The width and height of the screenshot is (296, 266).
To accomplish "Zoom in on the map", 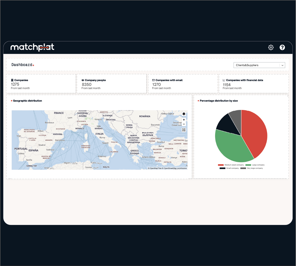I will (184, 120).
